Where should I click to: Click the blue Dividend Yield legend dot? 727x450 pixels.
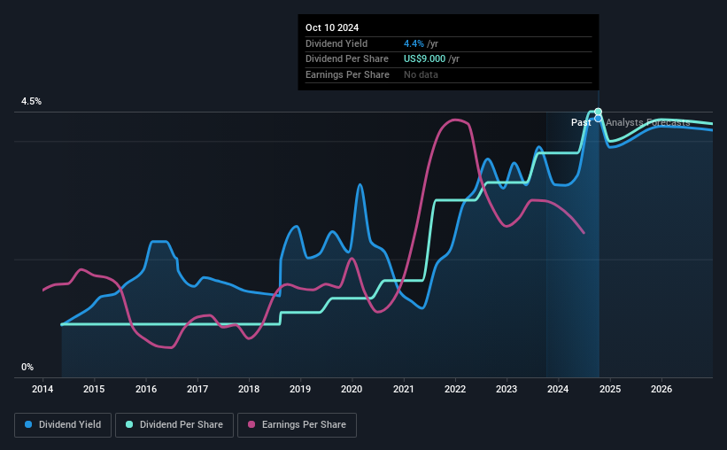pyautogui.click(x=28, y=424)
